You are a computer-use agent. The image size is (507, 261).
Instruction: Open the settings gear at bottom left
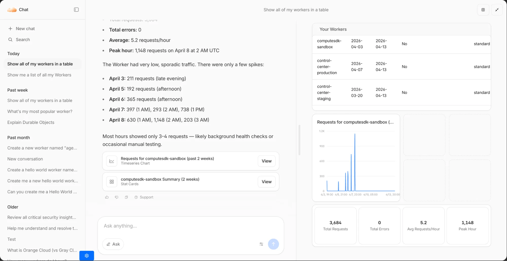point(86,255)
